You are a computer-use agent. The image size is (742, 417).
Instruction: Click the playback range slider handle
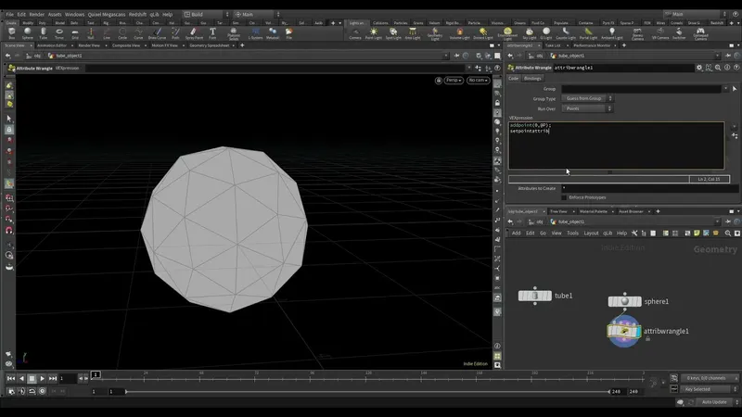coord(126,391)
